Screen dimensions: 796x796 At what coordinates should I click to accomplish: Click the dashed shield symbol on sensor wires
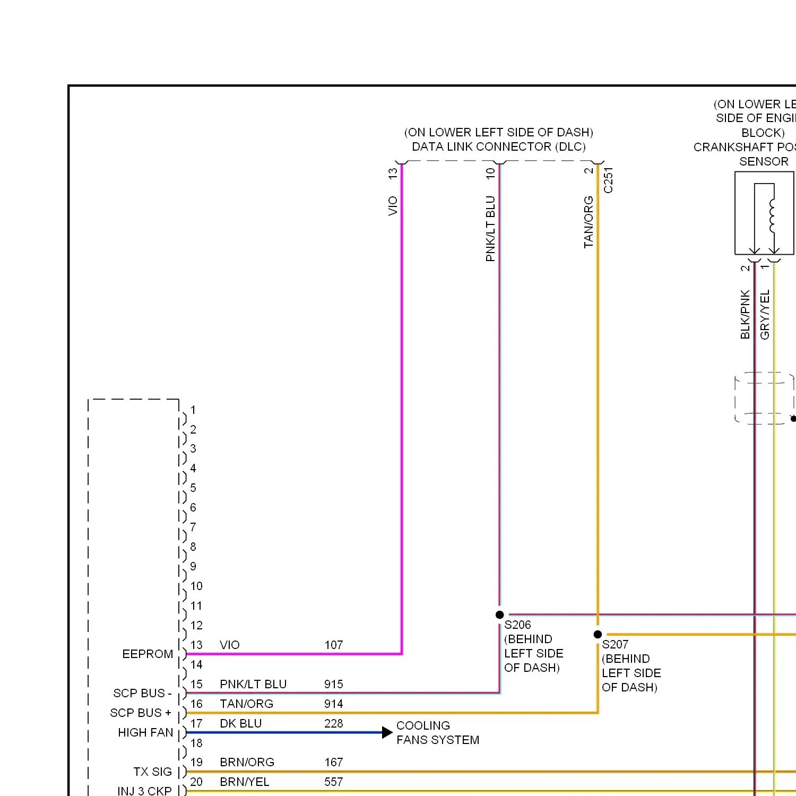pos(764,398)
